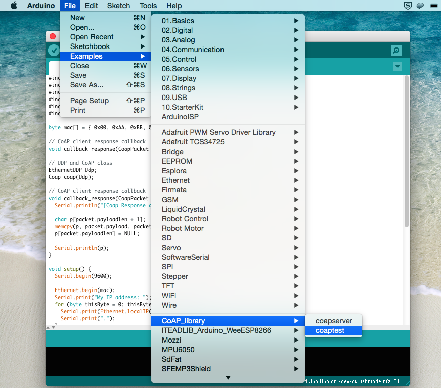The image size is (441, 388).
Task: Expand the Bridge library examples
Action: point(228,152)
